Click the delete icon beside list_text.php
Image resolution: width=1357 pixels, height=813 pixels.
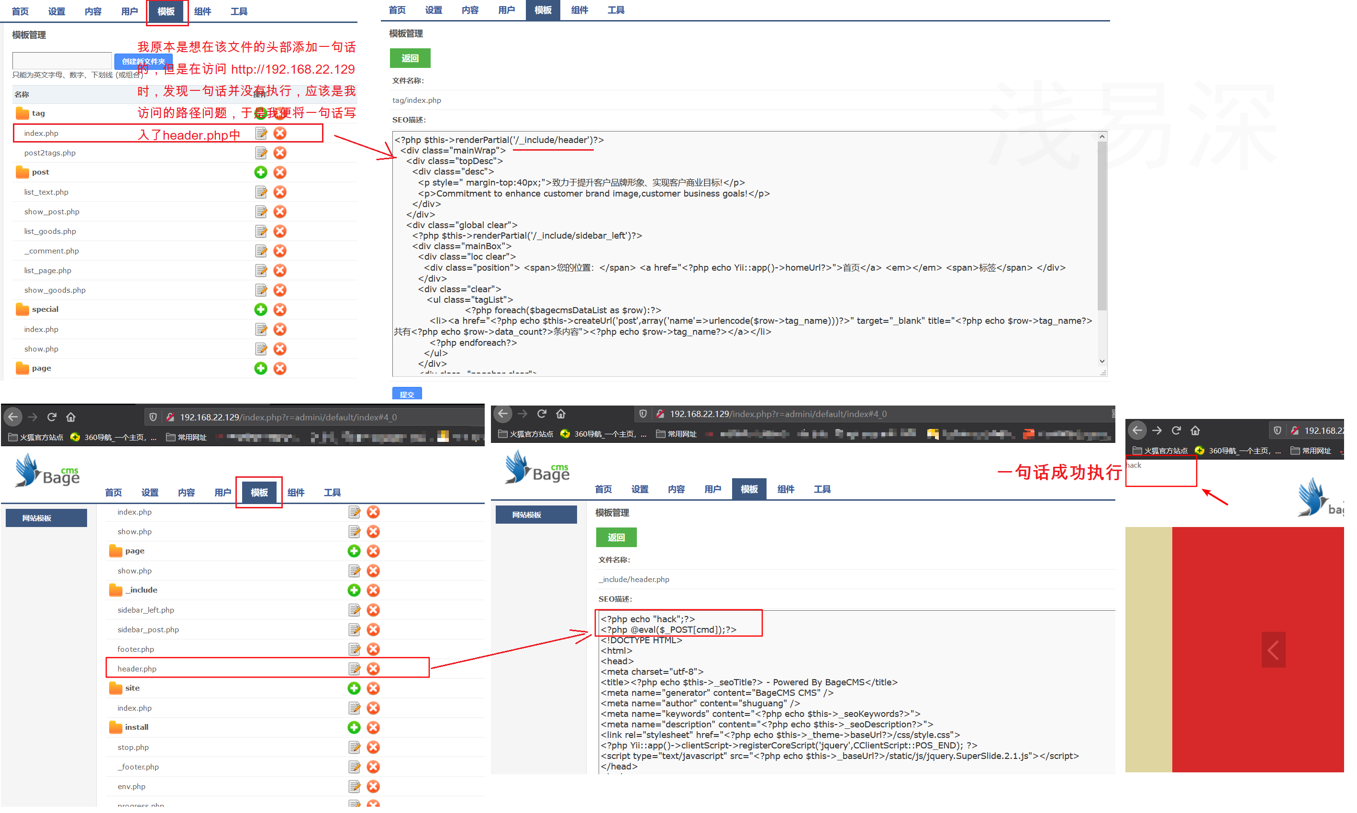click(280, 192)
